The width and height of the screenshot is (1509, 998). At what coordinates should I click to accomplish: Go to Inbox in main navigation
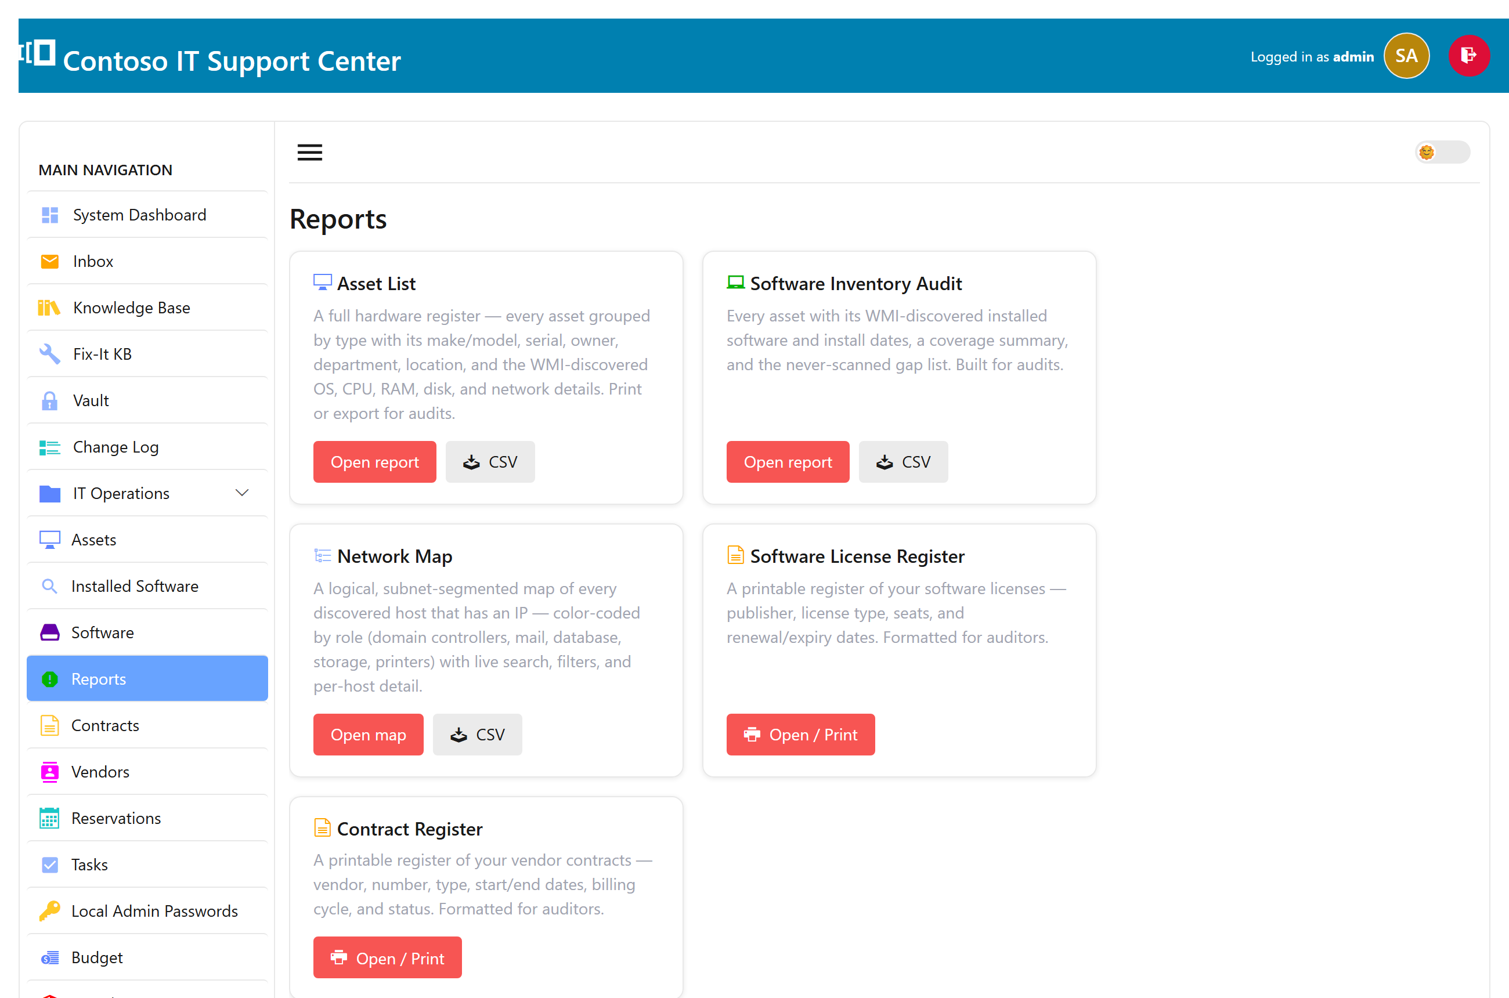[147, 262]
